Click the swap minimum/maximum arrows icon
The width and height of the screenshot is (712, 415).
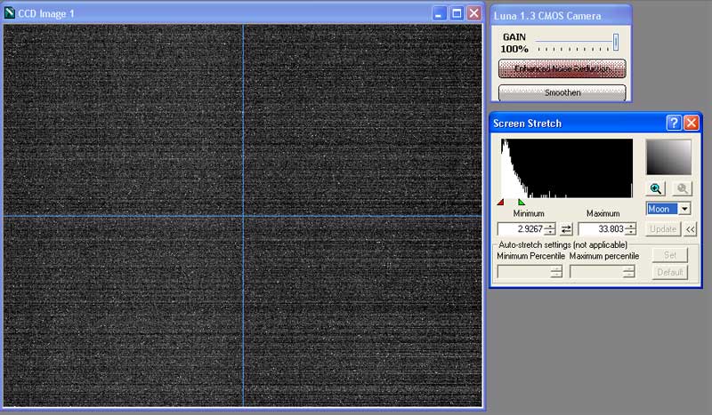[x=566, y=229]
